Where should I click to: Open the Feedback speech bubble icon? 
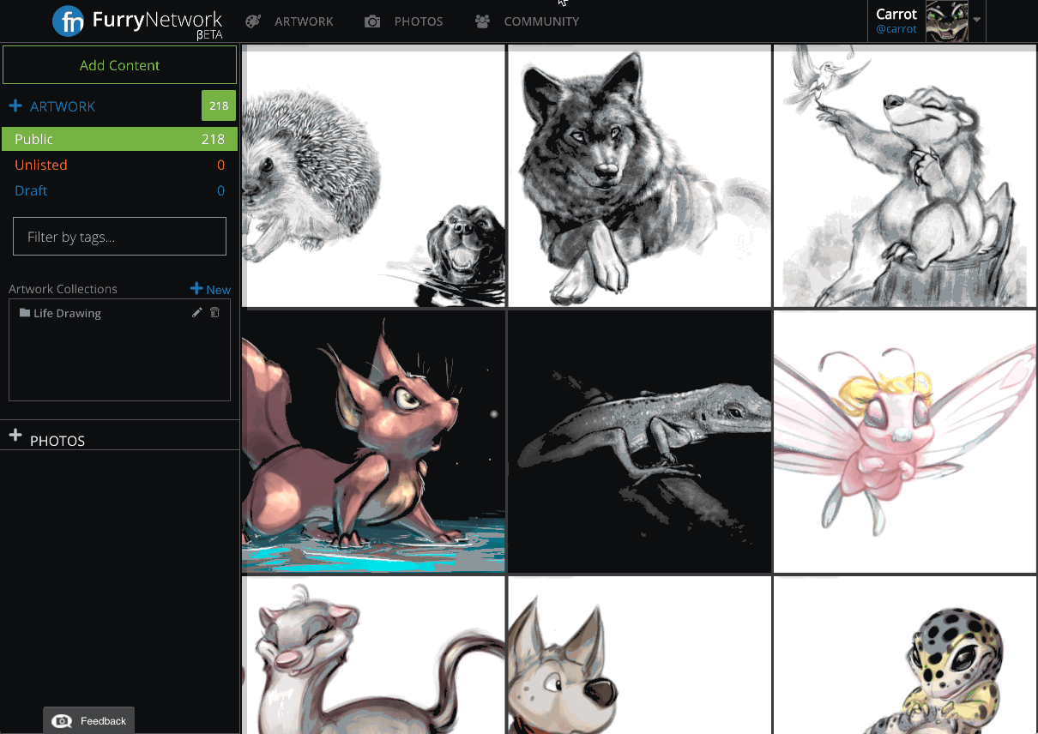[60, 720]
